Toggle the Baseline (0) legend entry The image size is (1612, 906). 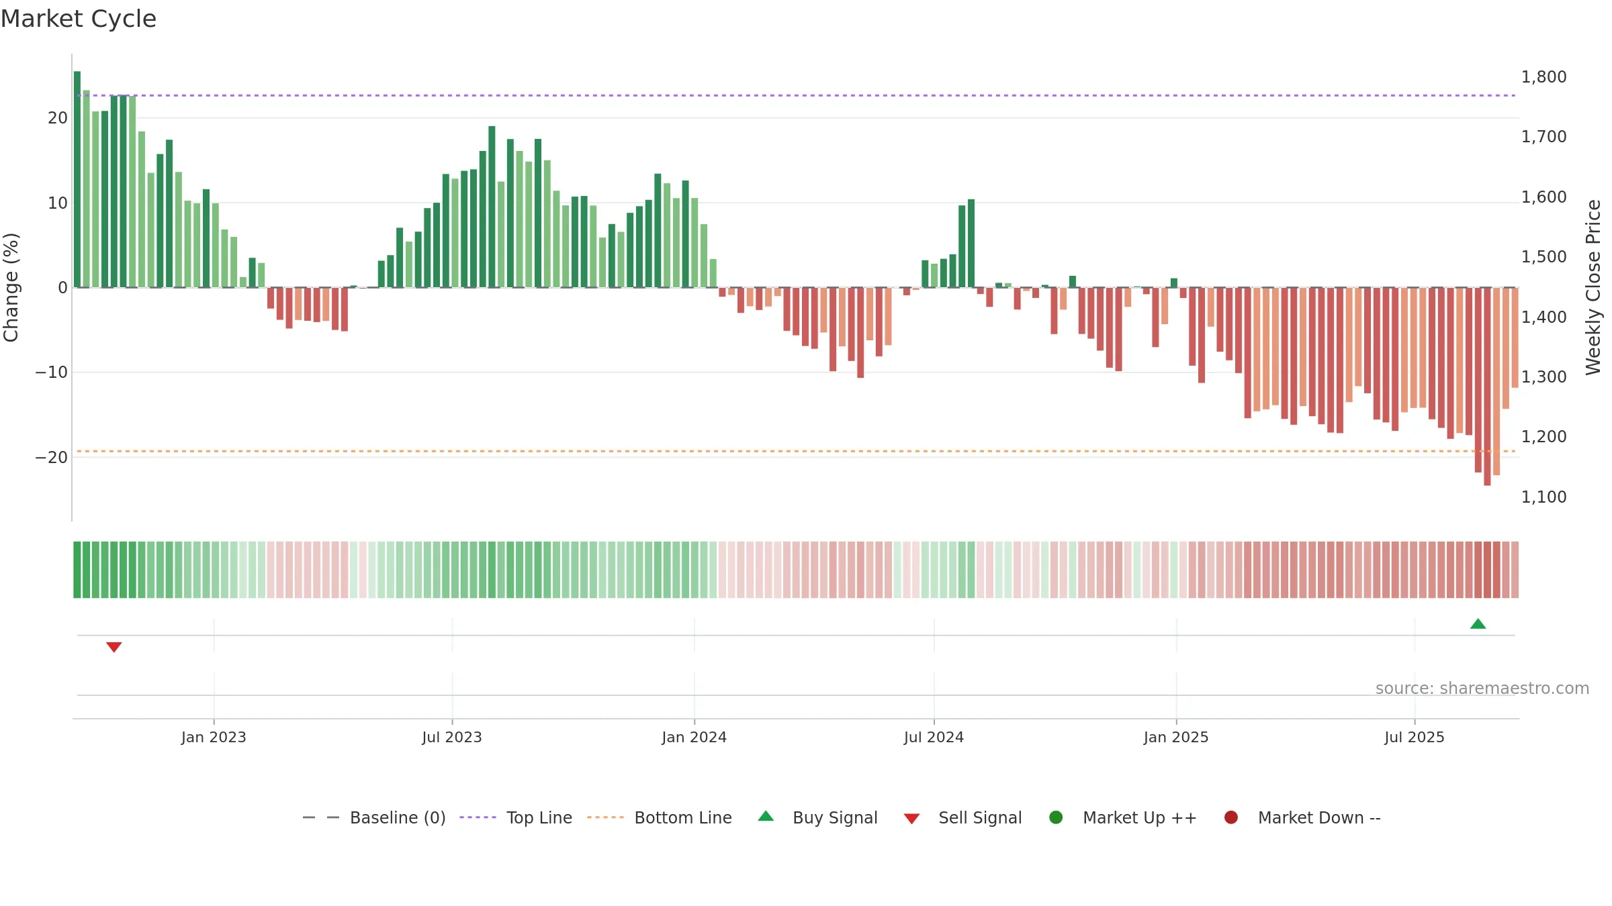pyautogui.click(x=374, y=817)
